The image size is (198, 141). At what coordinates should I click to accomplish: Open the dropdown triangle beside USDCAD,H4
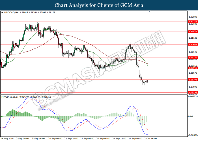(x=2, y=13)
